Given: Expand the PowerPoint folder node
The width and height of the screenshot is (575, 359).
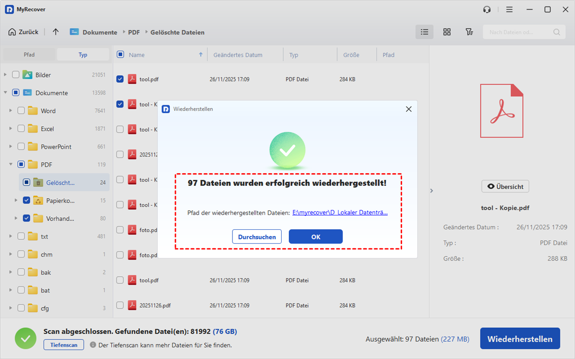Looking at the screenshot, I should click(11, 146).
